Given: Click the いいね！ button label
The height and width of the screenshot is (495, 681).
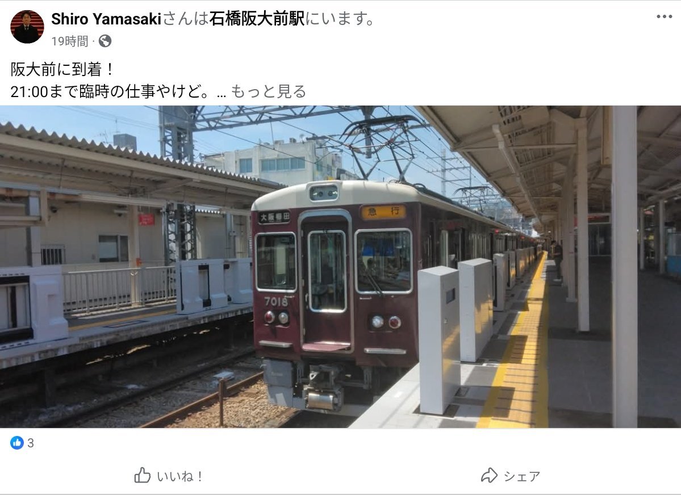Looking at the screenshot, I should 180,476.
